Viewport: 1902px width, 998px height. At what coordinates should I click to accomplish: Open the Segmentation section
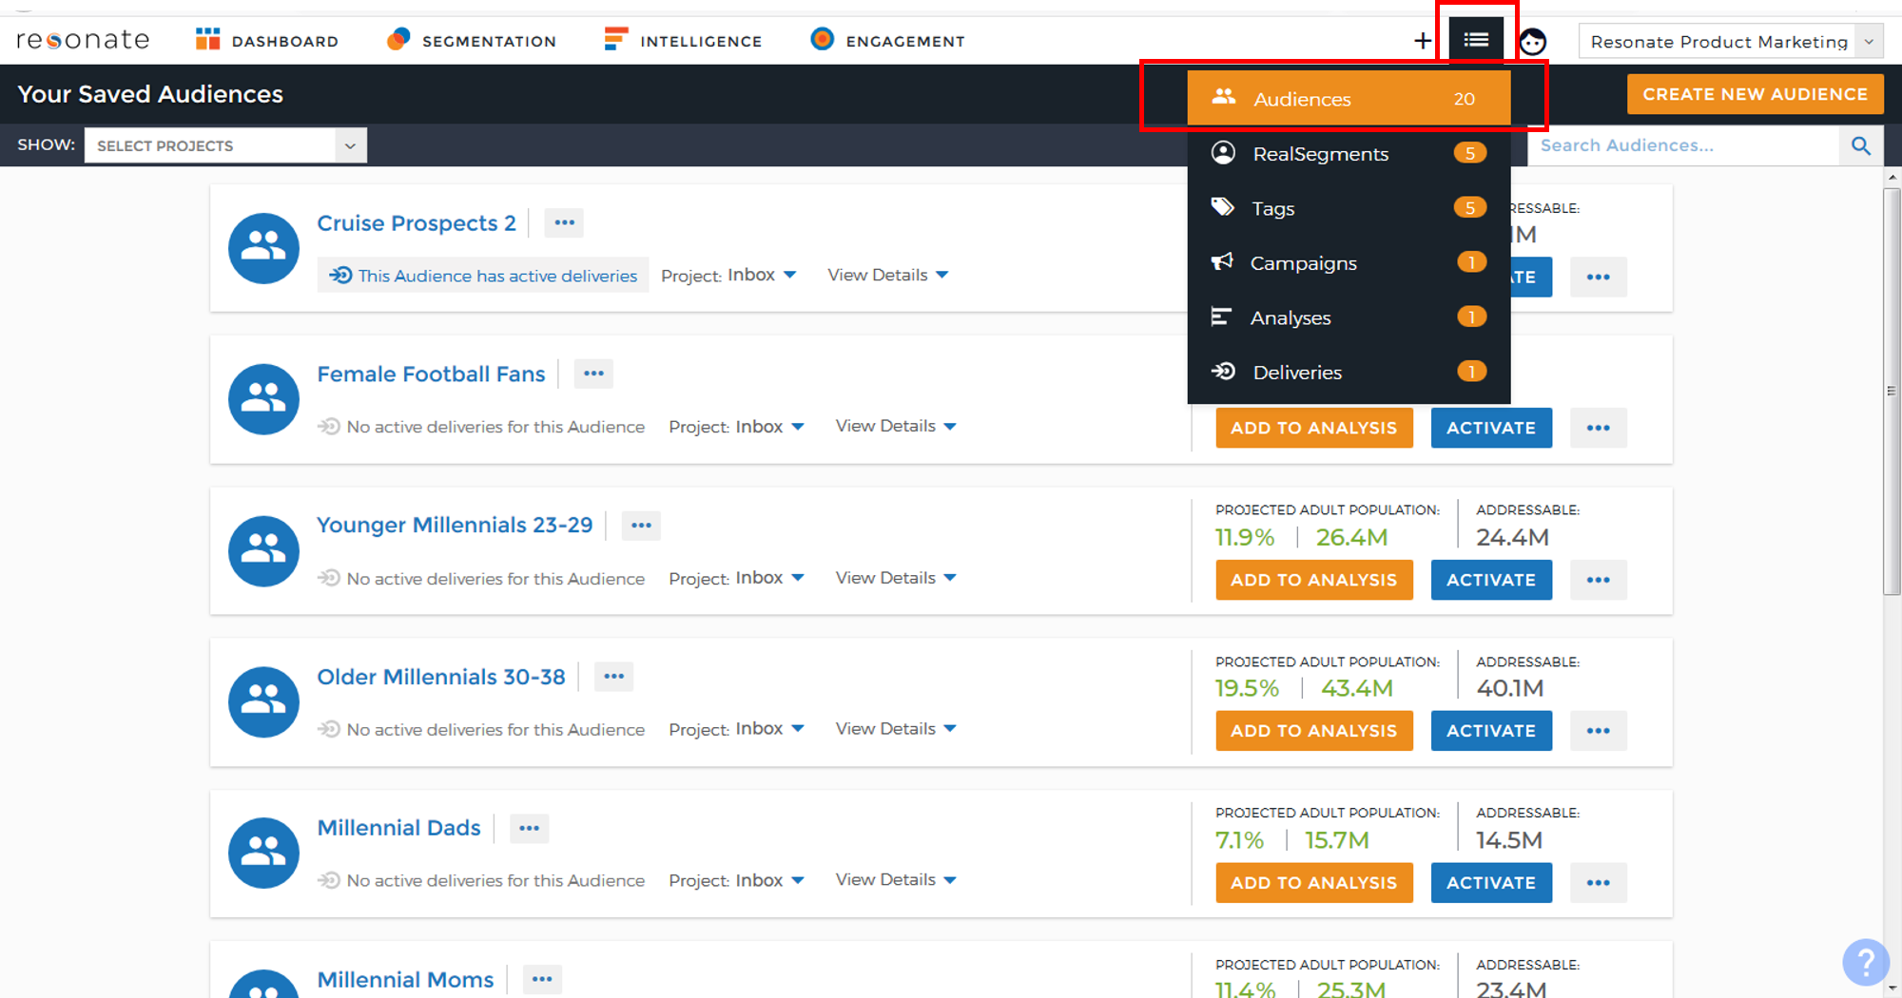[472, 40]
